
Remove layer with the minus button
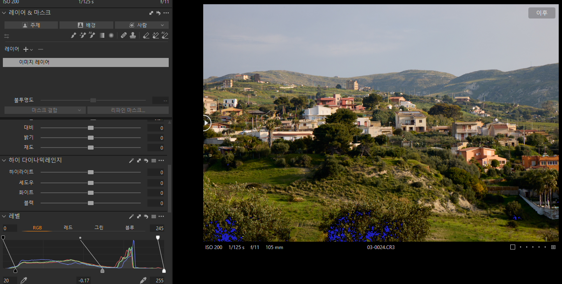click(x=40, y=49)
